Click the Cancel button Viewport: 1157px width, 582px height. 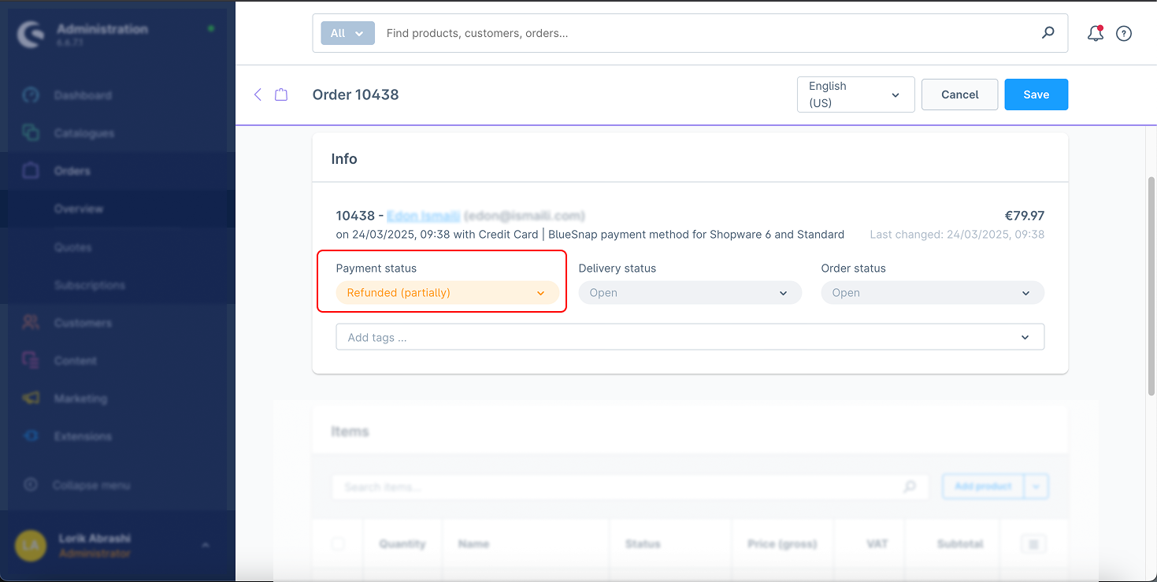(x=959, y=95)
